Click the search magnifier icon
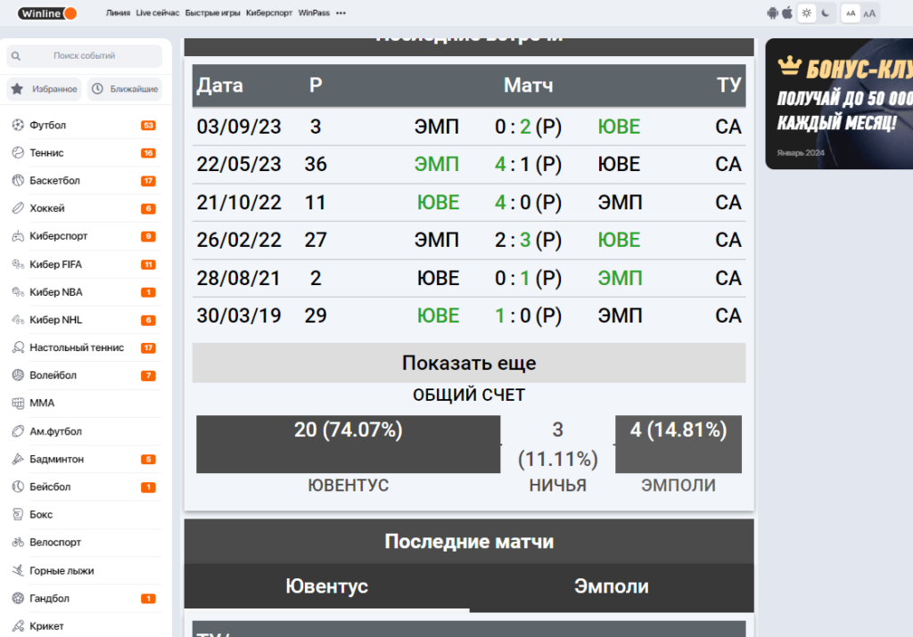Image resolution: width=913 pixels, height=637 pixels. click(16, 56)
